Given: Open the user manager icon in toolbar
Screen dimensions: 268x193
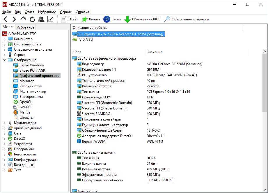Looking at the screenshot, I should pos(41,19).
